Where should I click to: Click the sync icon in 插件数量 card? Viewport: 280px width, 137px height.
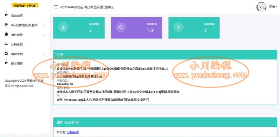(178, 27)
